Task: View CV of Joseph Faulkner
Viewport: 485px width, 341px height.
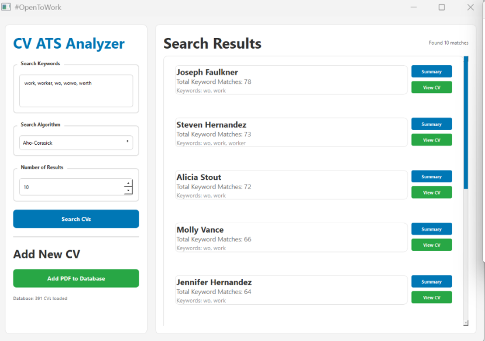Action: tap(432, 87)
